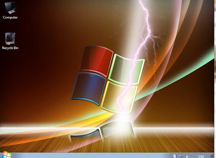Screen dimensions: 216x158
Task: Click the volume speaker tray icon
Action: 188,156
